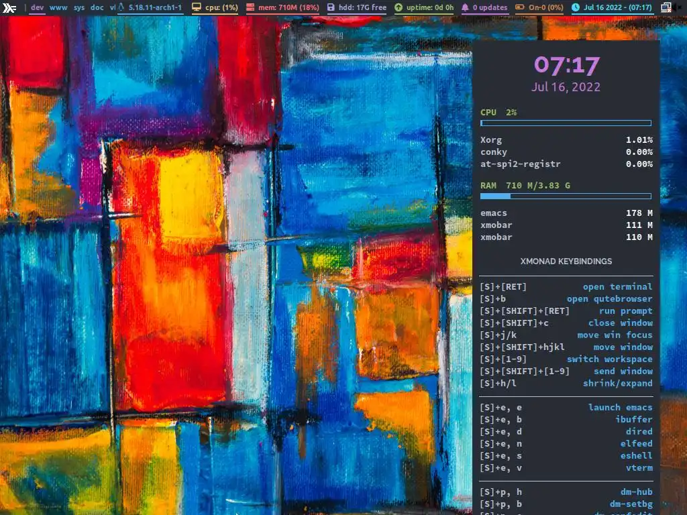
Task: Click the Linux penguin kernel icon
Action: (121, 7)
